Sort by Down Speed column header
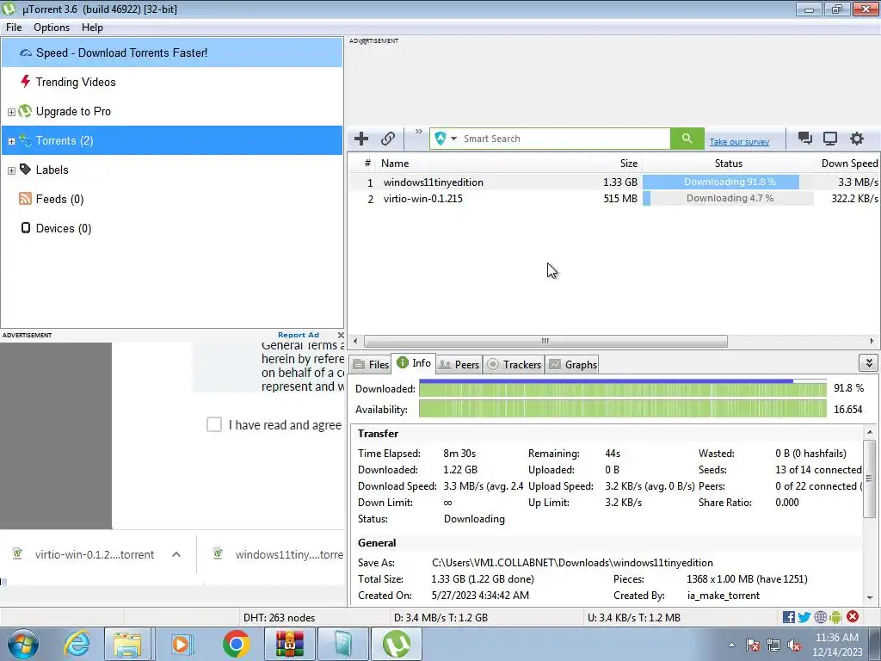The height and width of the screenshot is (661, 881). coord(847,164)
